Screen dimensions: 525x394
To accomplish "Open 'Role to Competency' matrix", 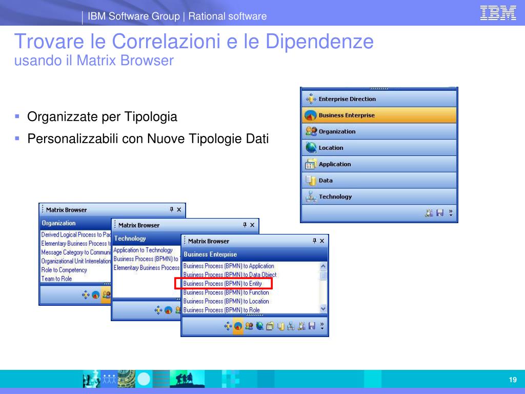I will click(x=64, y=270).
